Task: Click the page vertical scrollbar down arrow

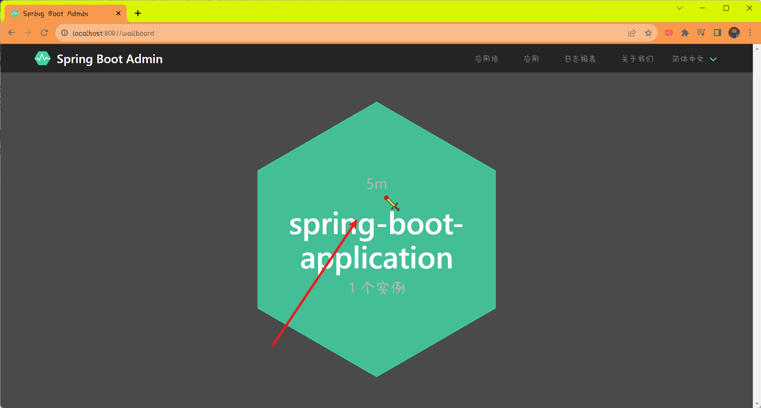Action: (757, 404)
